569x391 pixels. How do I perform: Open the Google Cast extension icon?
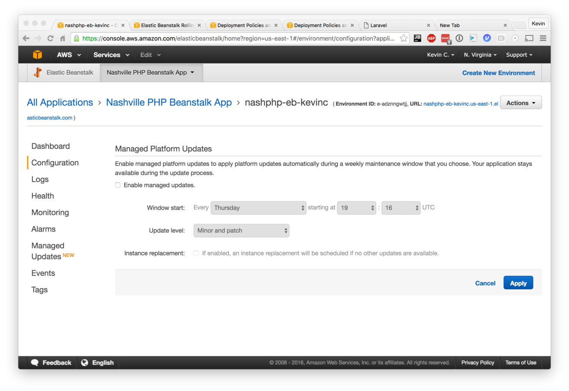tap(529, 38)
